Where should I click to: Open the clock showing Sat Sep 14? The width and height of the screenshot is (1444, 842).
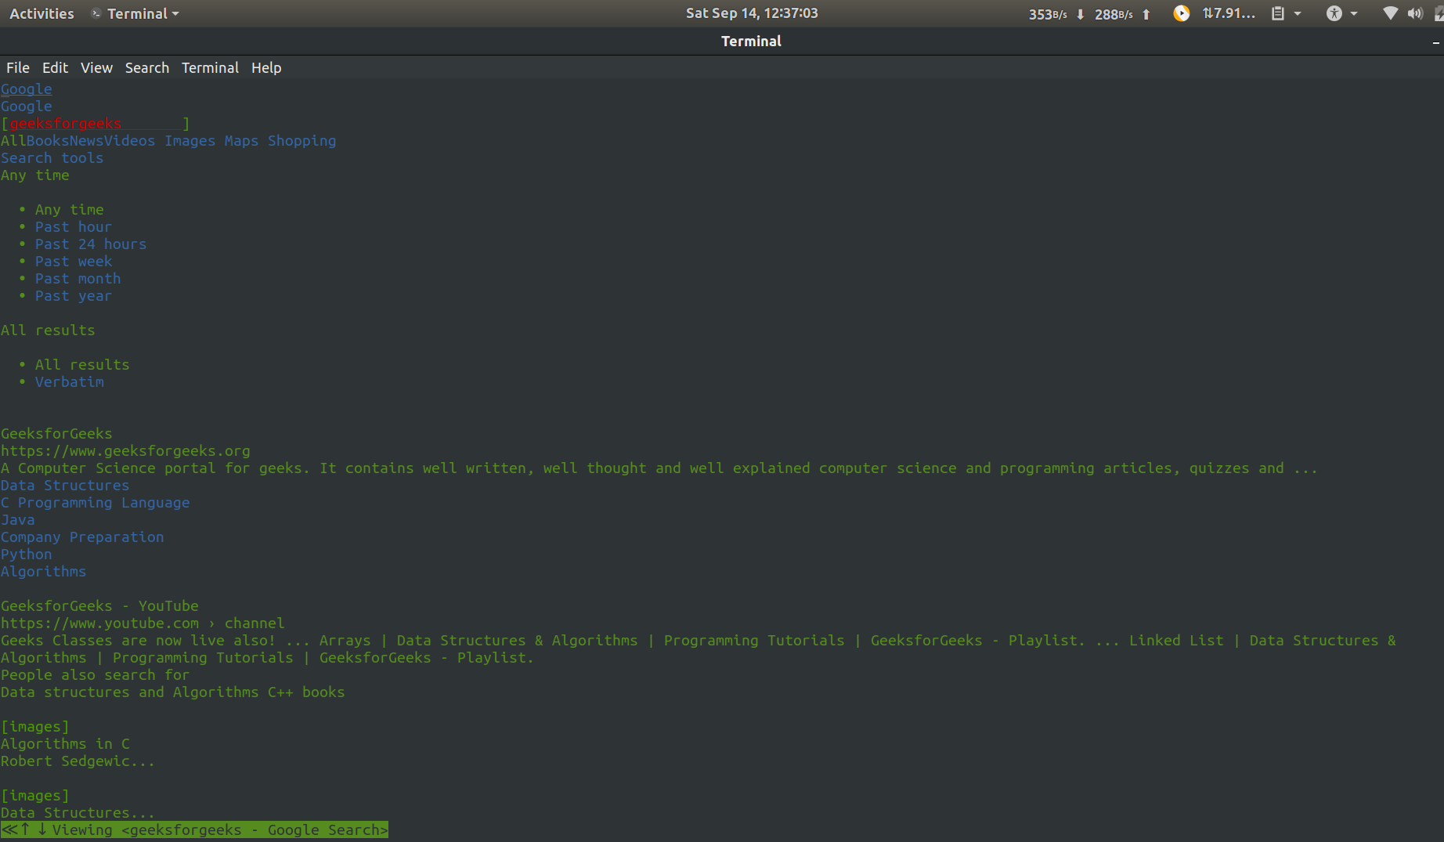pos(752,13)
